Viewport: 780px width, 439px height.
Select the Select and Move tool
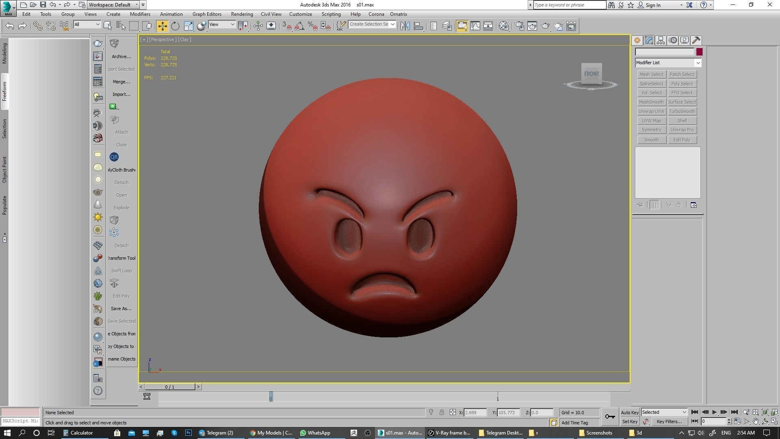pos(162,26)
